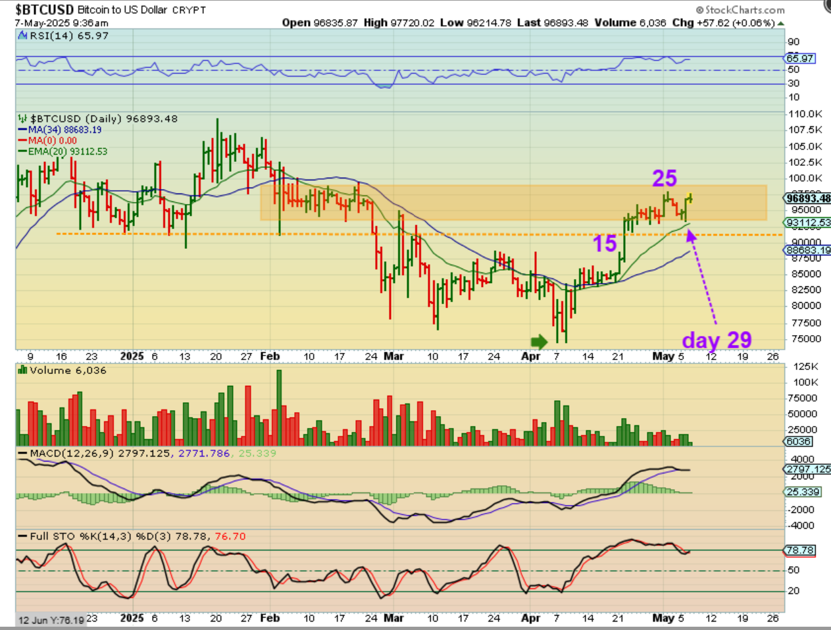Screen dimensions: 831x630
Task: Click the 88683.19 MA axis tag
Action: pyautogui.click(x=808, y=250)
